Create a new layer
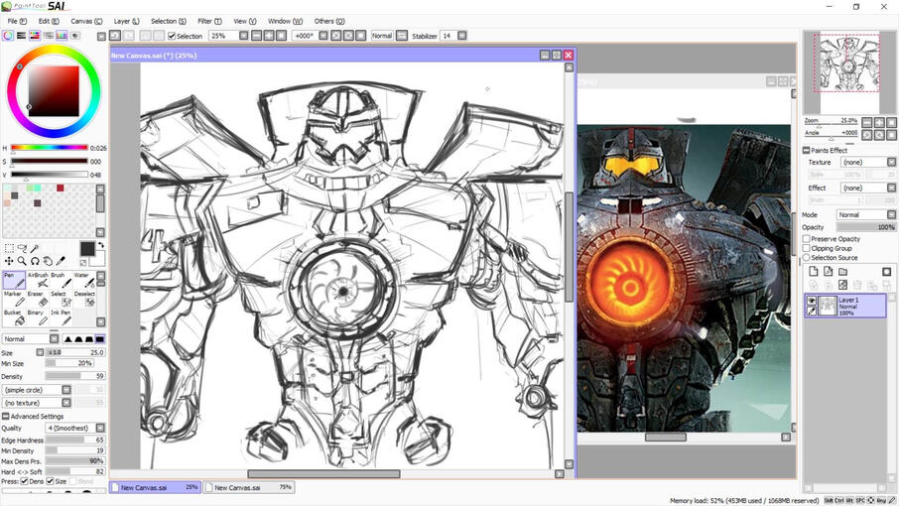This screenshot has width=899, height=506. click(813, 272)
